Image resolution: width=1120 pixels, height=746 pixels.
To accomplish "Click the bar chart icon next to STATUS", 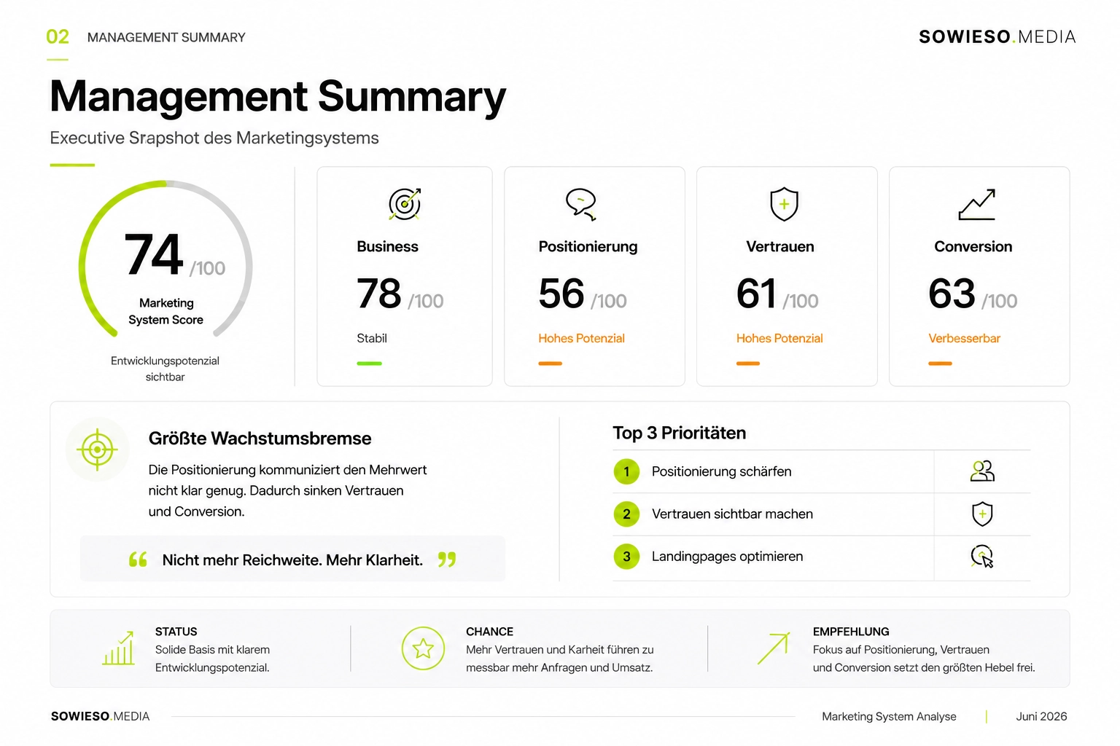I will coord(119,648).
